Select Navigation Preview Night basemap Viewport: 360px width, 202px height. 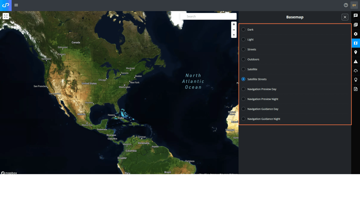coord(243,99)
